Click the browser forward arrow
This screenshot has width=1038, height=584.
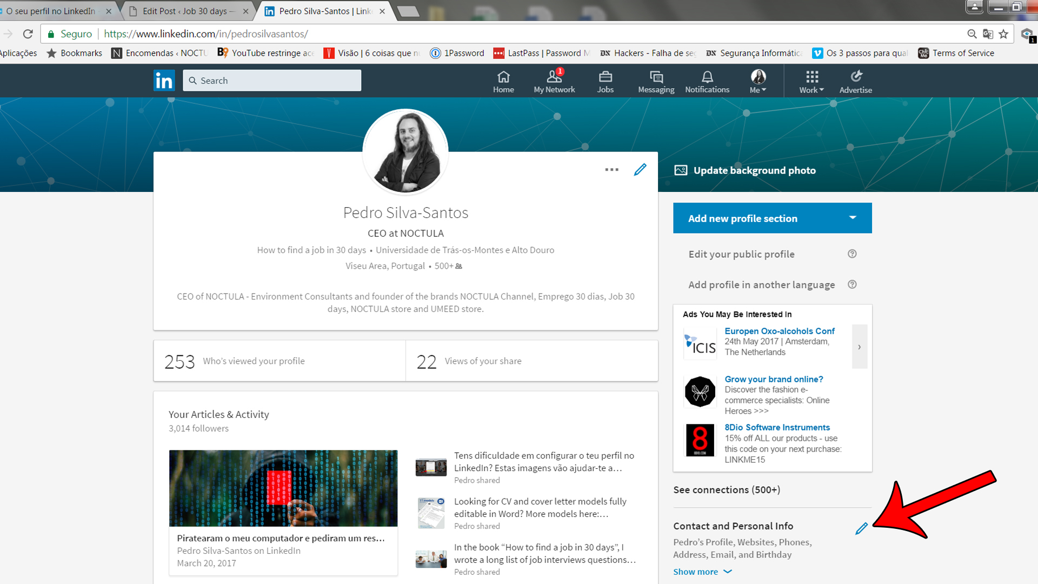pyautogui.click(x=8, y=34)
